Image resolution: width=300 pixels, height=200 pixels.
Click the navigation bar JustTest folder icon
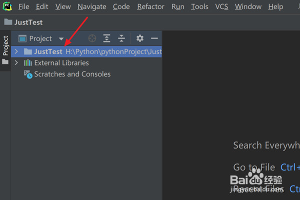8,22
